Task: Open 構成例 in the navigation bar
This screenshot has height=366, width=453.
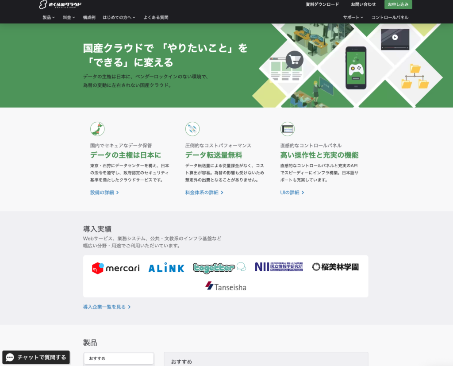Action: [89, 17]
